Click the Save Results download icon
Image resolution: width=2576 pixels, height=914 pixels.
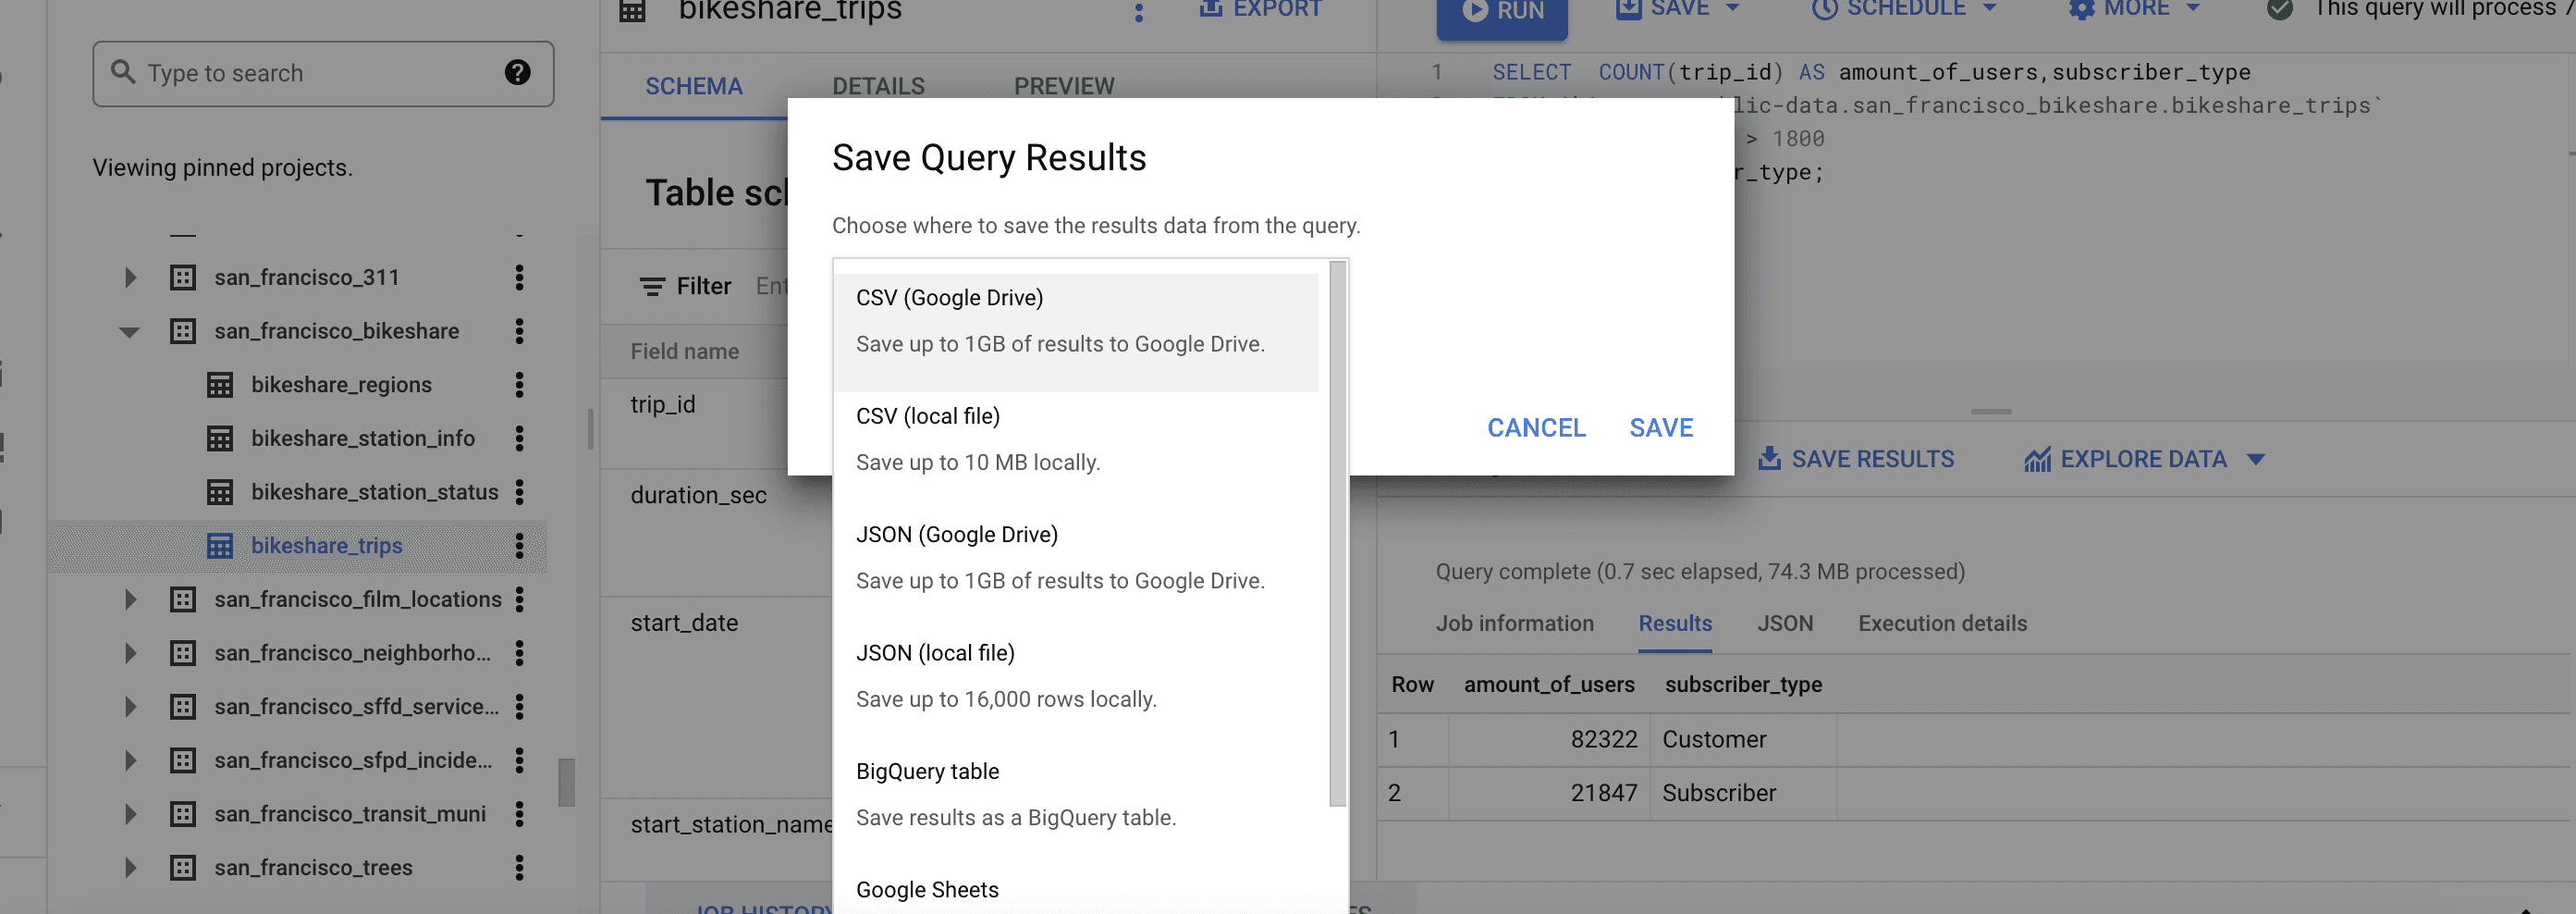[1769, 459]
